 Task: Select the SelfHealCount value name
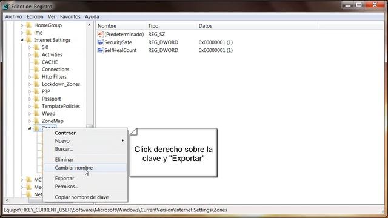click(121, 50)
